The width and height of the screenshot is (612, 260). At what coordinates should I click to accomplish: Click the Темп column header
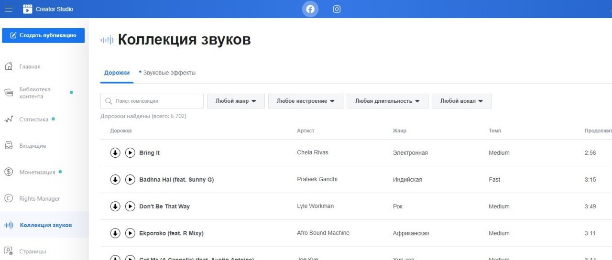click(495, 130)
